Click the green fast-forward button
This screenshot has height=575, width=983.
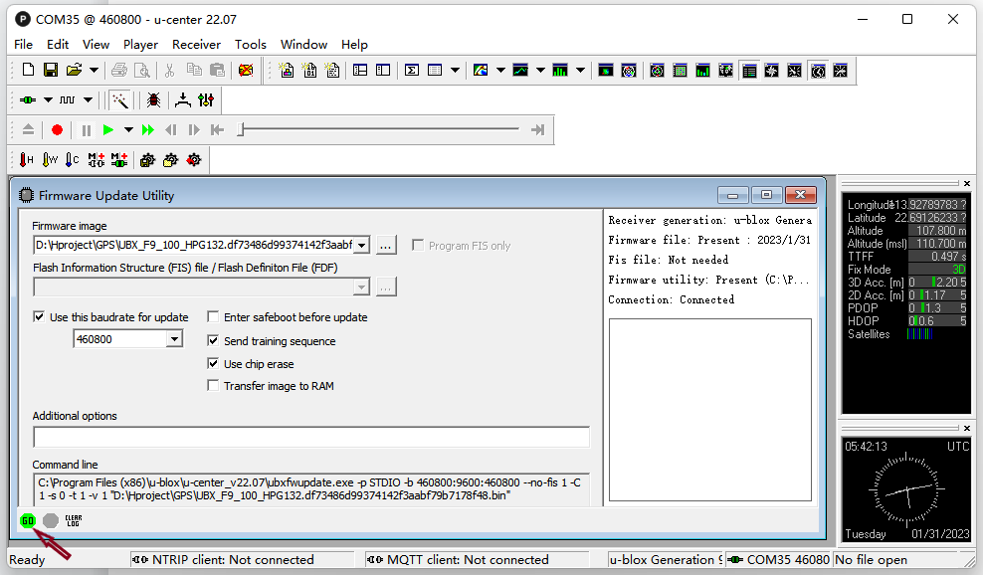pyautogui.click(x=148, y=129)
